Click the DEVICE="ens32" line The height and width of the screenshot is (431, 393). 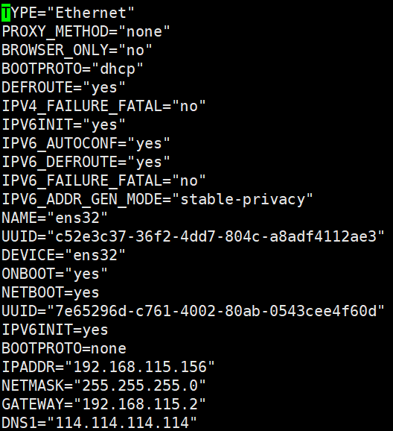pos(63,255)
